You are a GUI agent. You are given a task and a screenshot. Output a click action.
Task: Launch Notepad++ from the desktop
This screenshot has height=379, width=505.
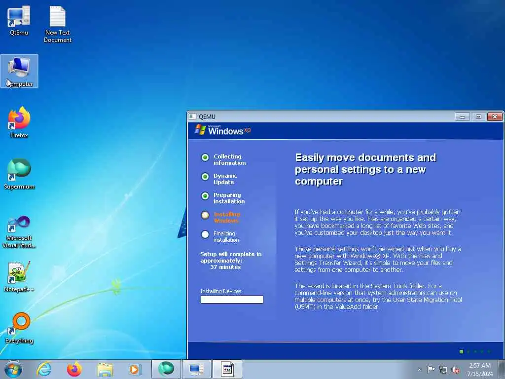pos(19,276)
